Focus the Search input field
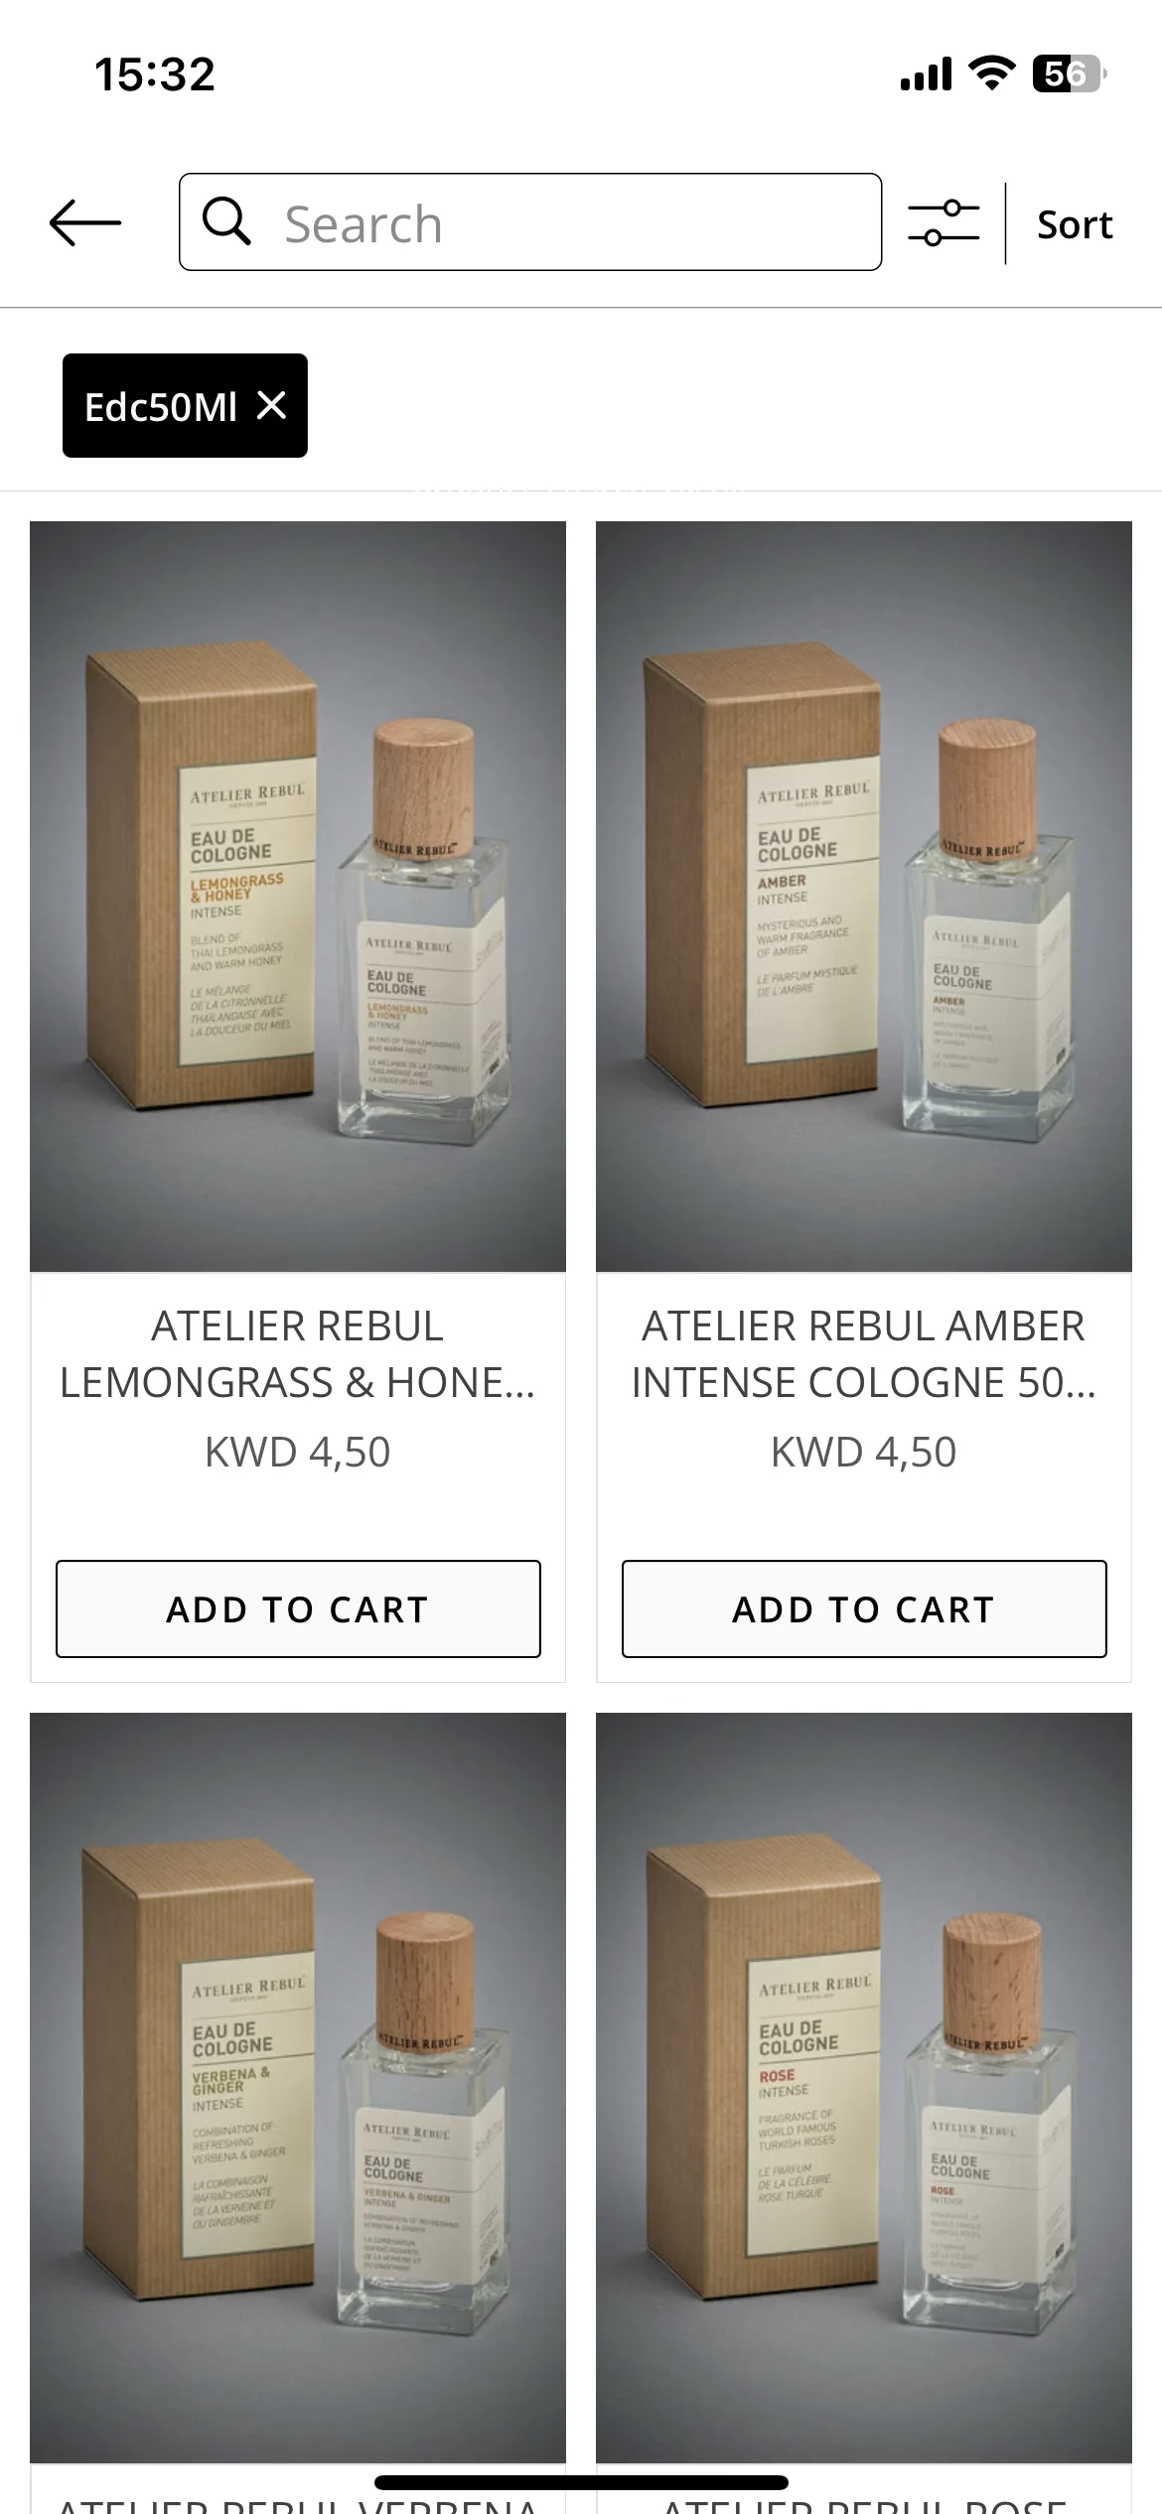The height and width of the screenshot is (2514, 1162). click(x=530, y=222)
